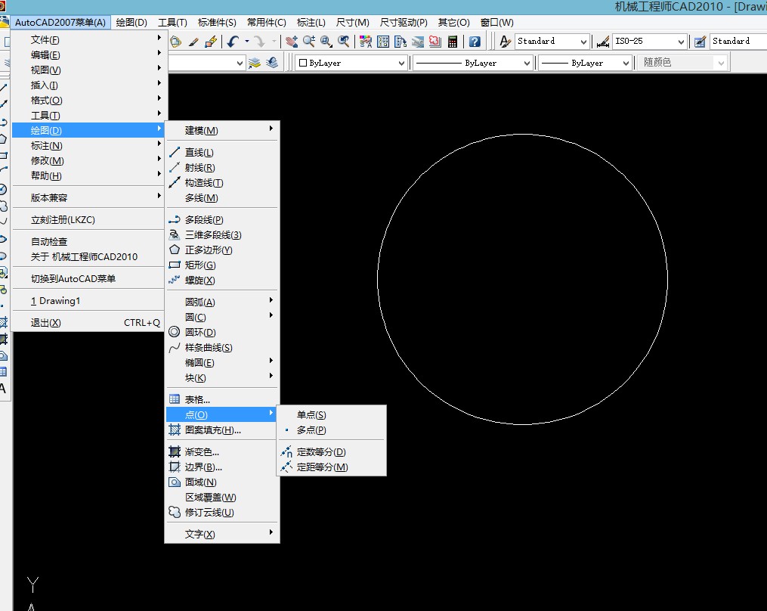Screen dimensions: 767x611
Task: Expand the 建模(M) submenu
Action: point(223,131)
